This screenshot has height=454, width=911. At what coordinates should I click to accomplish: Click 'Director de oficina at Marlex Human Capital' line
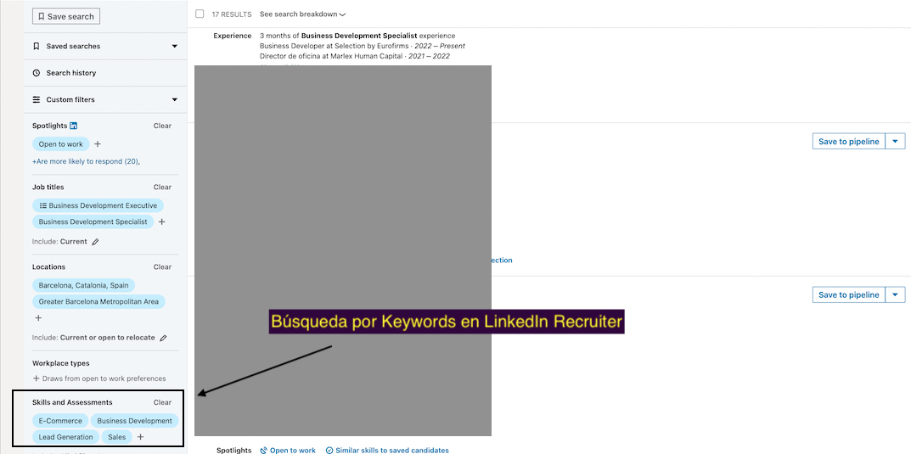coord(354,56)
